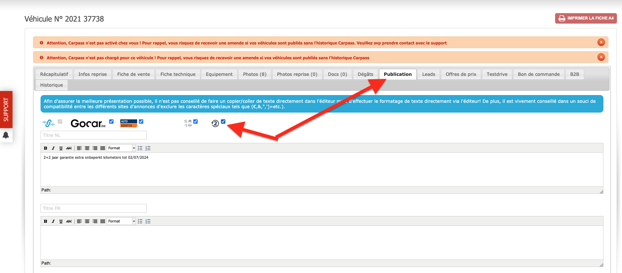Open the Offres de prix tab
Screen dimensions: 622x273
click(461, 74)
